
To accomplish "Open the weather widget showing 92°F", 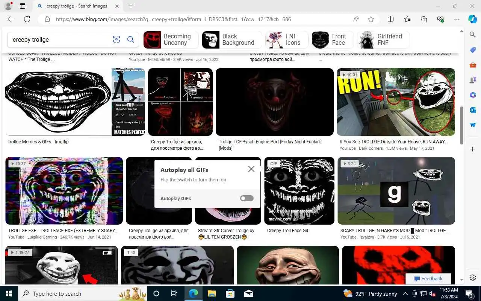I will [370, 293].
